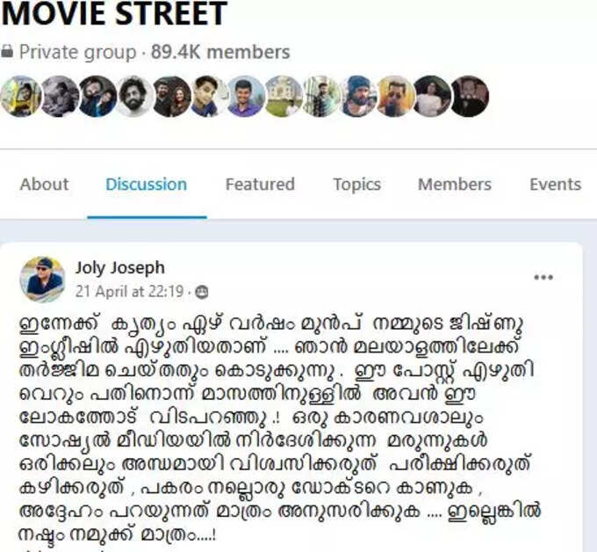Go to the Topics tab
Image resolution: width=597 pixels, height=552 pixels.
click(356, 185)
